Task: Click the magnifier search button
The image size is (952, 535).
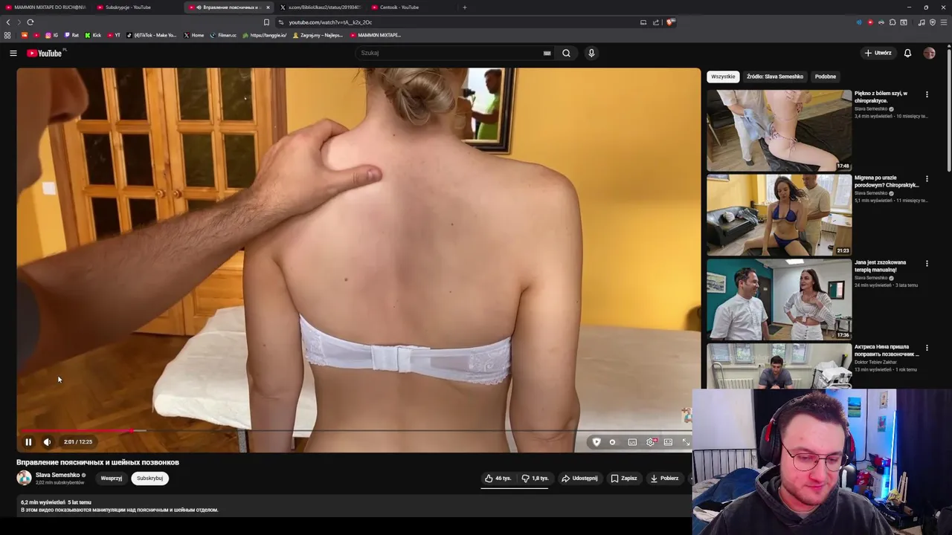Action: (x=566, y=53)
